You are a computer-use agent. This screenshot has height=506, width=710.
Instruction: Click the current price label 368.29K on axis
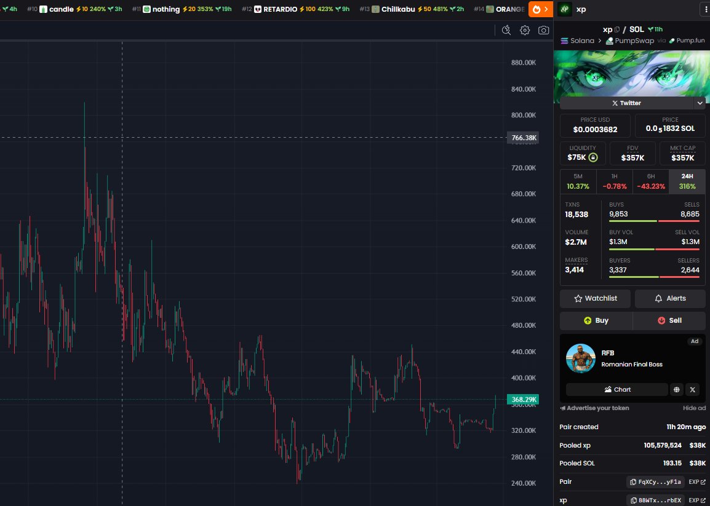point(523,400)
